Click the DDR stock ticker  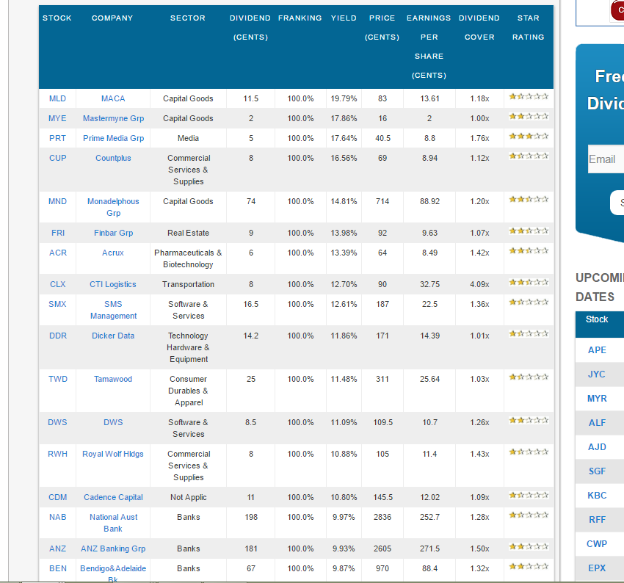point(58,336)
